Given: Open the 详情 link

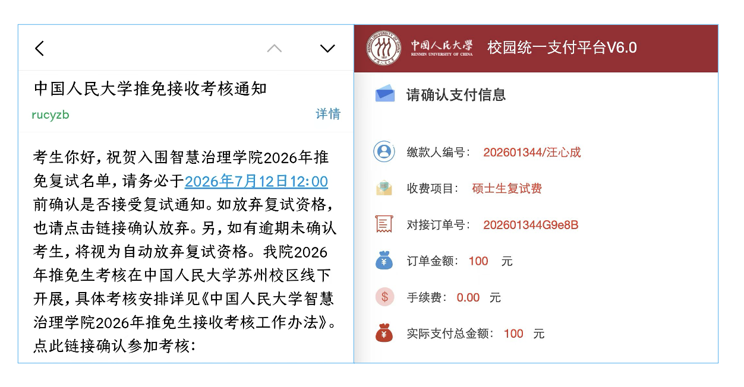Looking at the screenshot, I should [327, 114].
